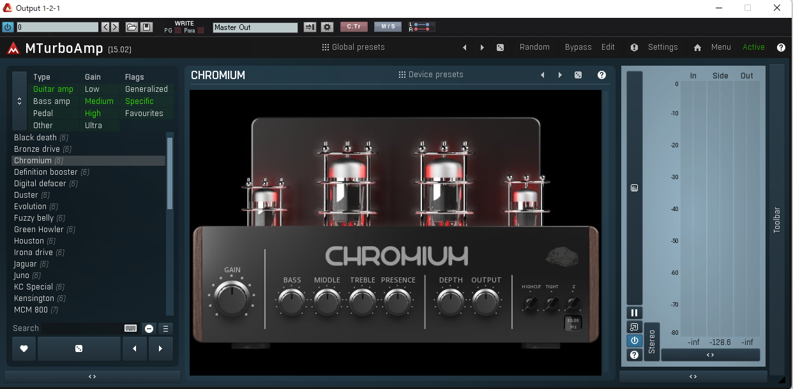
Task: Go to next host preset arrow
Action: click(x=114, y=27)
